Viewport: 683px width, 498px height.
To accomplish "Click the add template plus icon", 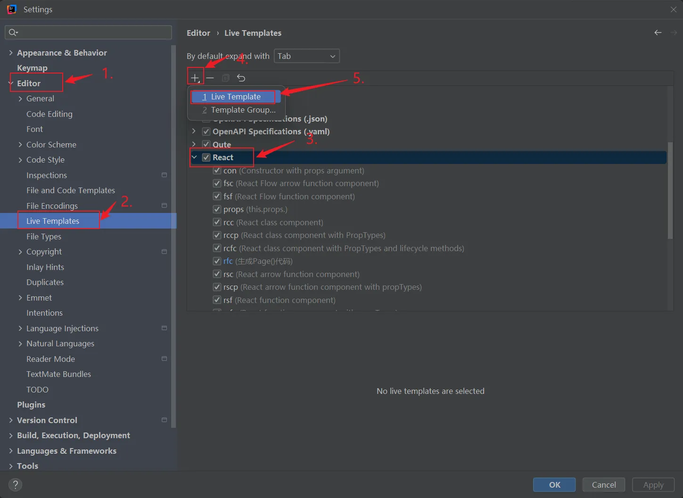I will (195, 78).
